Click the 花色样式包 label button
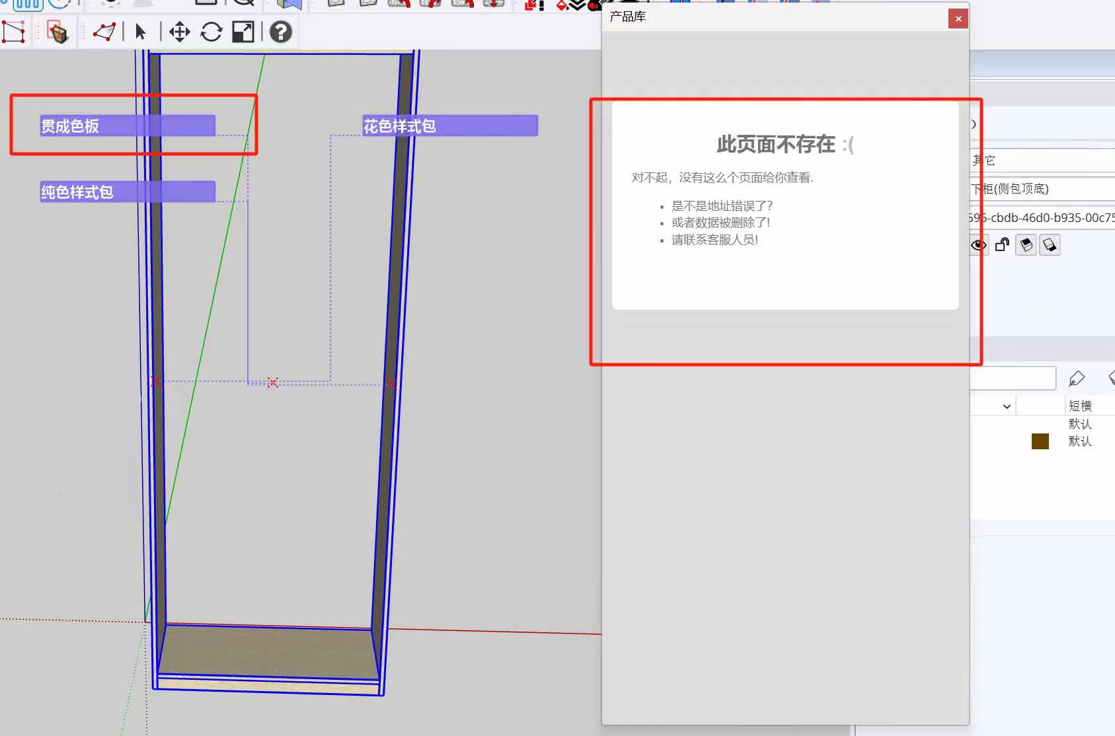1115x736 pixels. 449,126
